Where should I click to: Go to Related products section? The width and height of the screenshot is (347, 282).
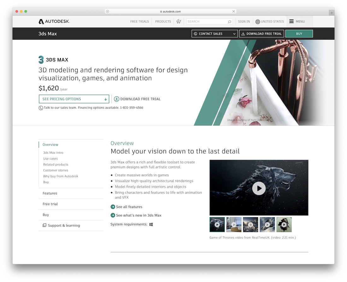[56, 164]
